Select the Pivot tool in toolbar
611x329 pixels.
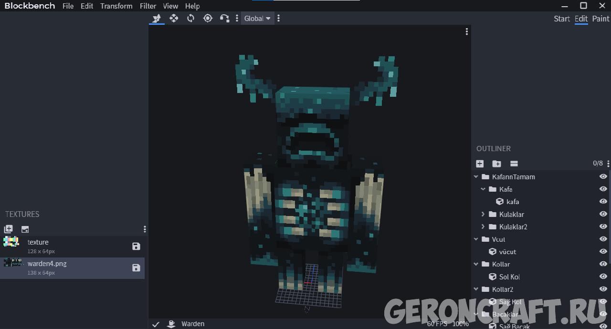[x=208, y=18]
